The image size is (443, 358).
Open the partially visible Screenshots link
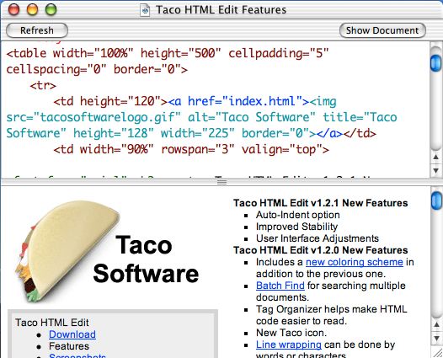pos(77,355)
